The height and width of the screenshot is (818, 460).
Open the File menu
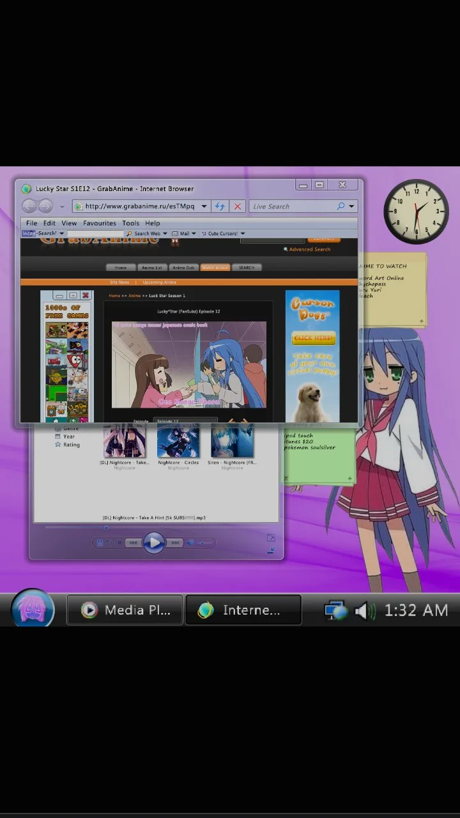pyautogui.click(x=31, y=223)
